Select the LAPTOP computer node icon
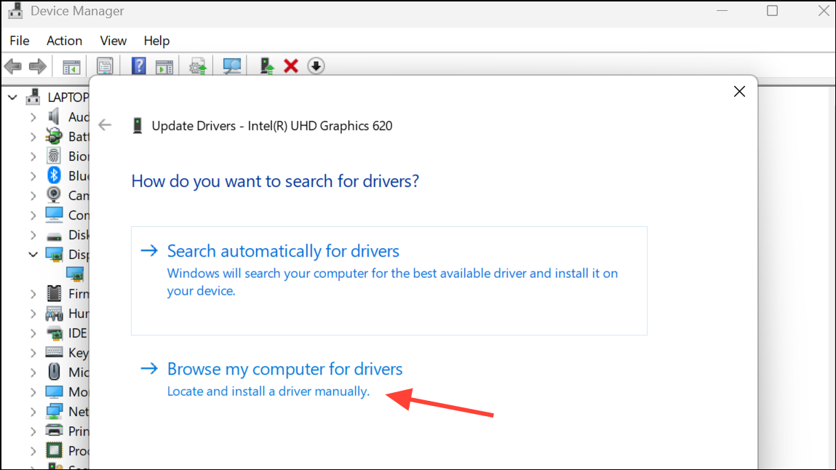836x470 pixels. 33,97
